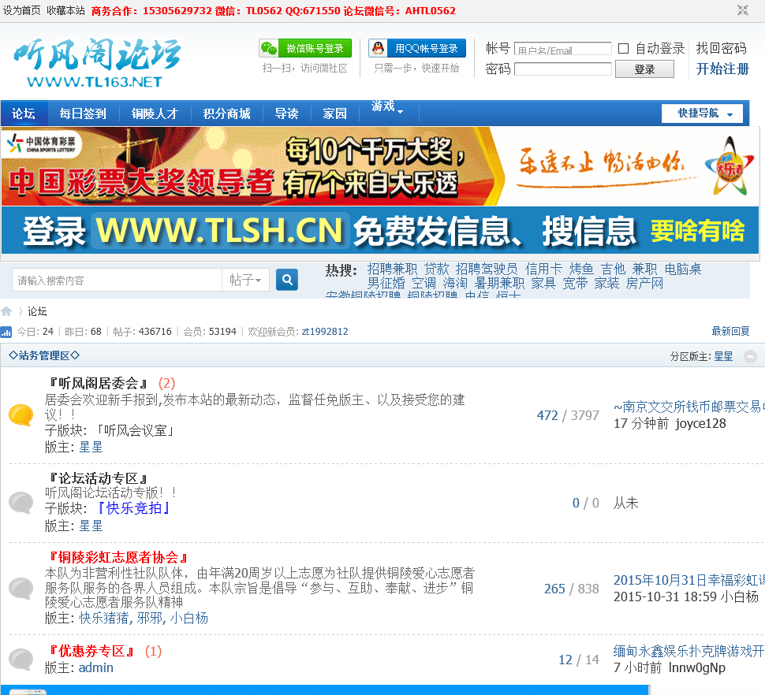Open moderator 小白杨 profile link
The width and height of the screenshot is (765, 695).
pos(189,619)
